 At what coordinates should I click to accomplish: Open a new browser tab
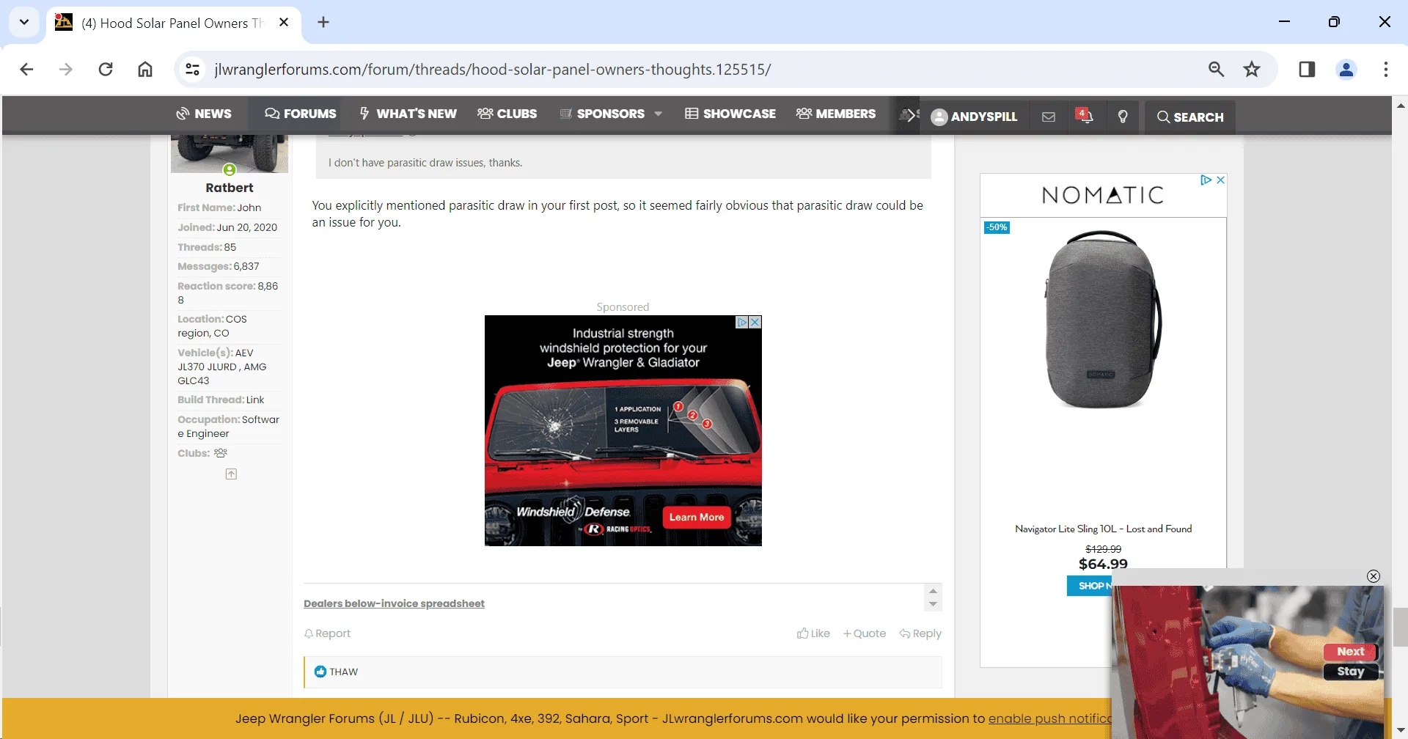(323, 22)
